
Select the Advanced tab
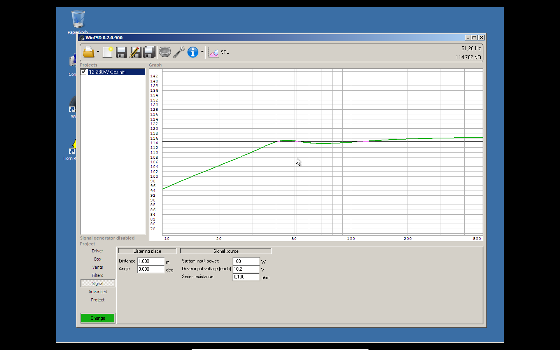pos(98,292)
